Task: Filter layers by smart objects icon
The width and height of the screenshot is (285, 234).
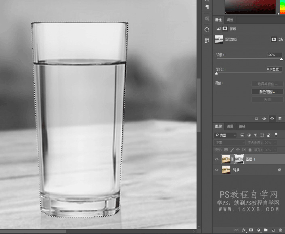Action: click(x=268, y=135)
